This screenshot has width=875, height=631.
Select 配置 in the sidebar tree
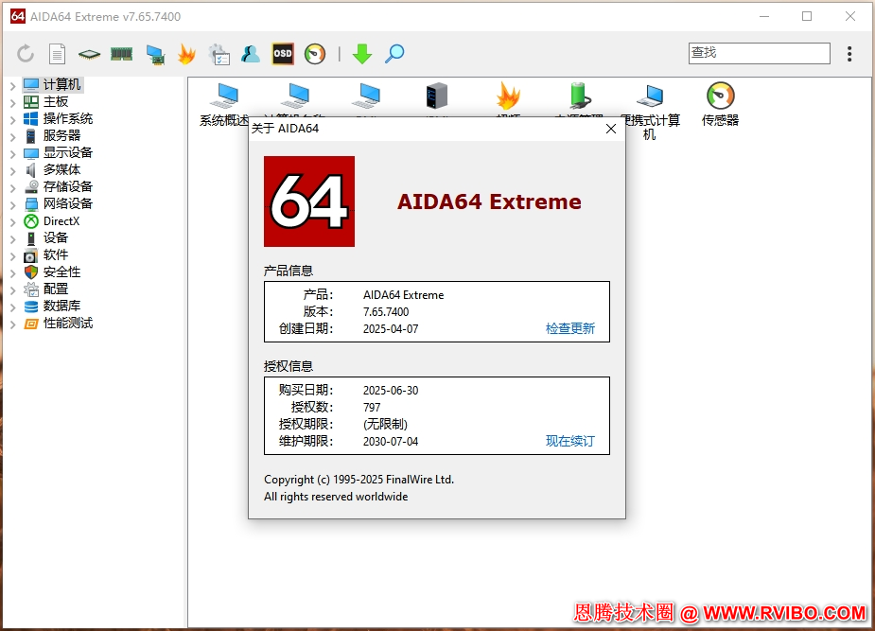pos(45,289)
